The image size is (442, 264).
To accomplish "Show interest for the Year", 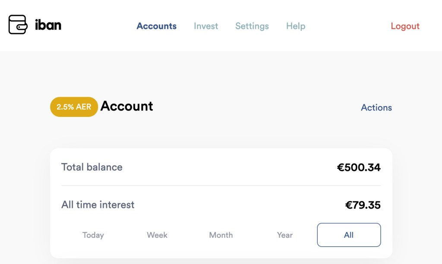I will tap(284, 235).
